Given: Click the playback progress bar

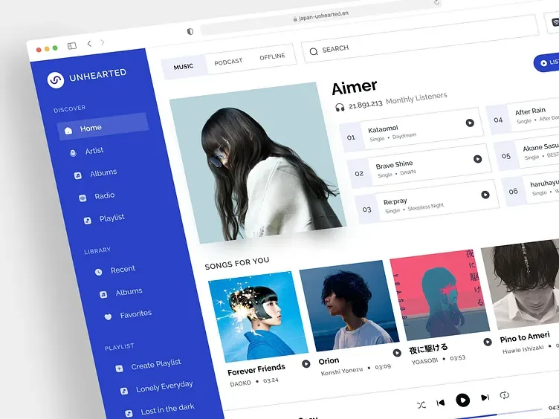Looking at the screenshot, I should [x=499, y=415].
